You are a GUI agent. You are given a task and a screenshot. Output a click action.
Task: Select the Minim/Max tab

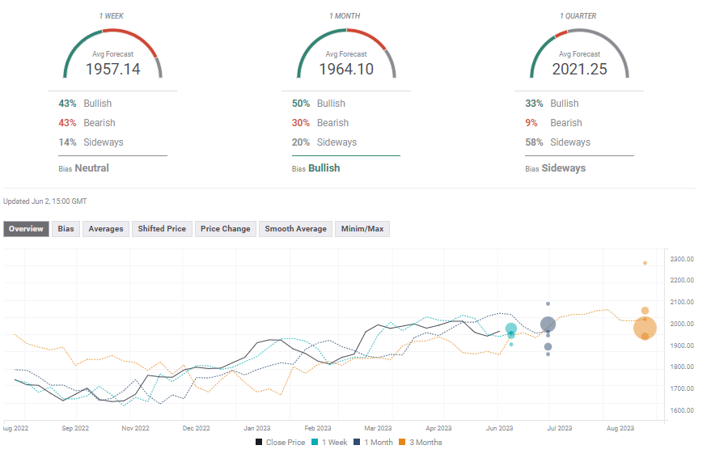tap(363, 229)
